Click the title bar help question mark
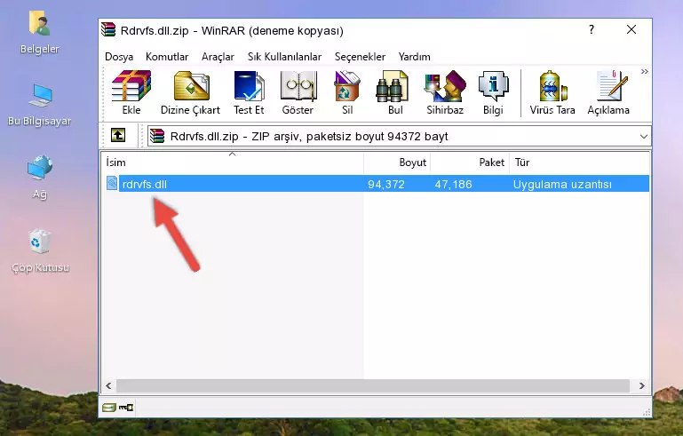The height and width of the screenshot is (436, 683). 592,29
